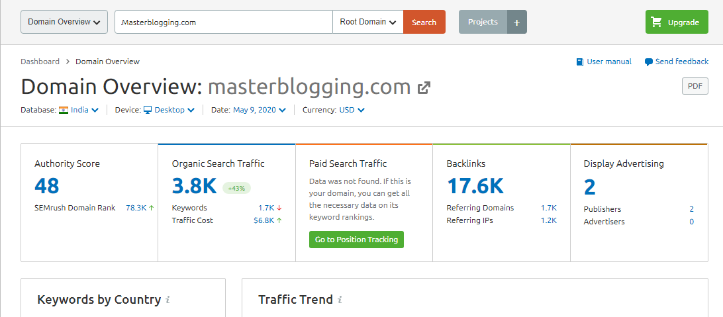Click the Domain Overview breadcrumb text
This screenshot has height=317, width=723.
(107, 62)
